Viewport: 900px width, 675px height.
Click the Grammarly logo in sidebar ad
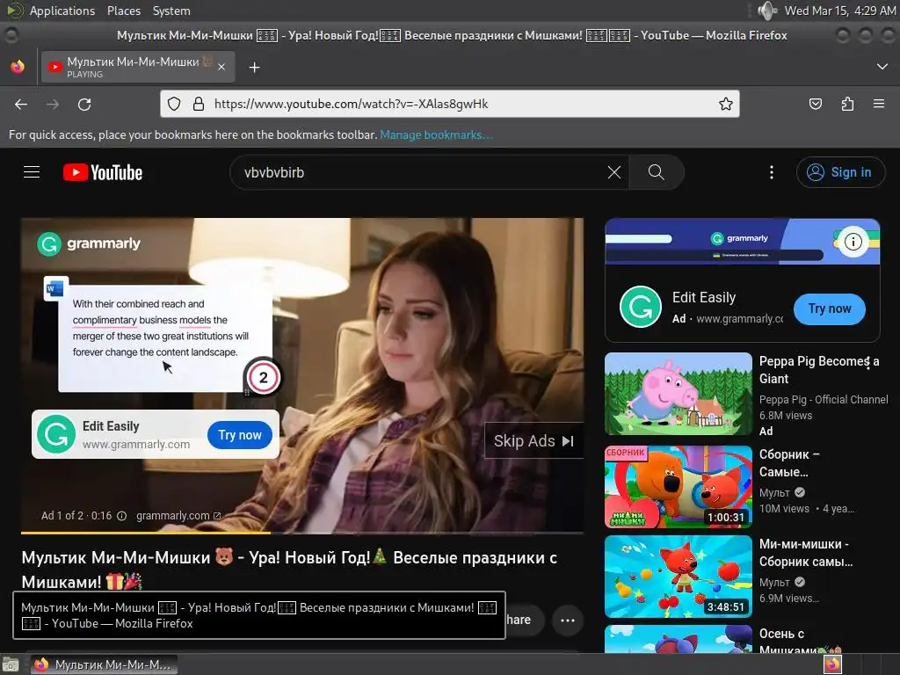(x=641, y=307)
